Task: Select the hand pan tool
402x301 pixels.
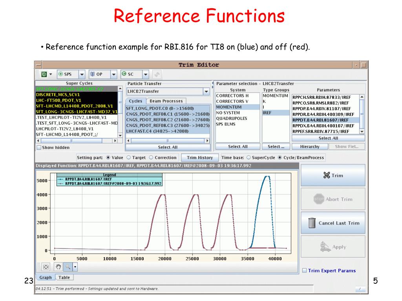Action: (58, 267)
